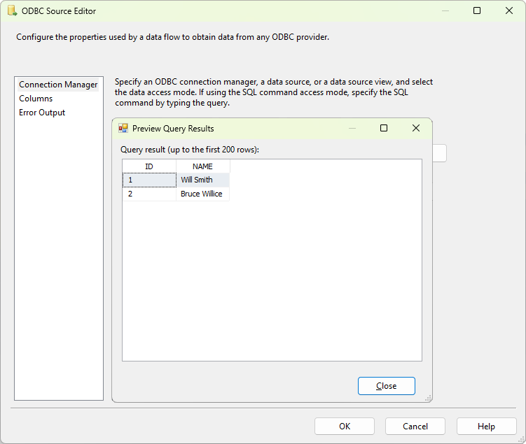This screenshot has height=444, width=526.
Task: Click the ODBC Source Editor title bar icon
Action: pyautogui.click(x=11, y=11)
